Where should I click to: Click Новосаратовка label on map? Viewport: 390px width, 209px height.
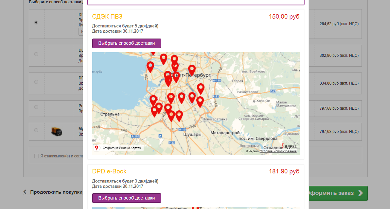[215, 119]
